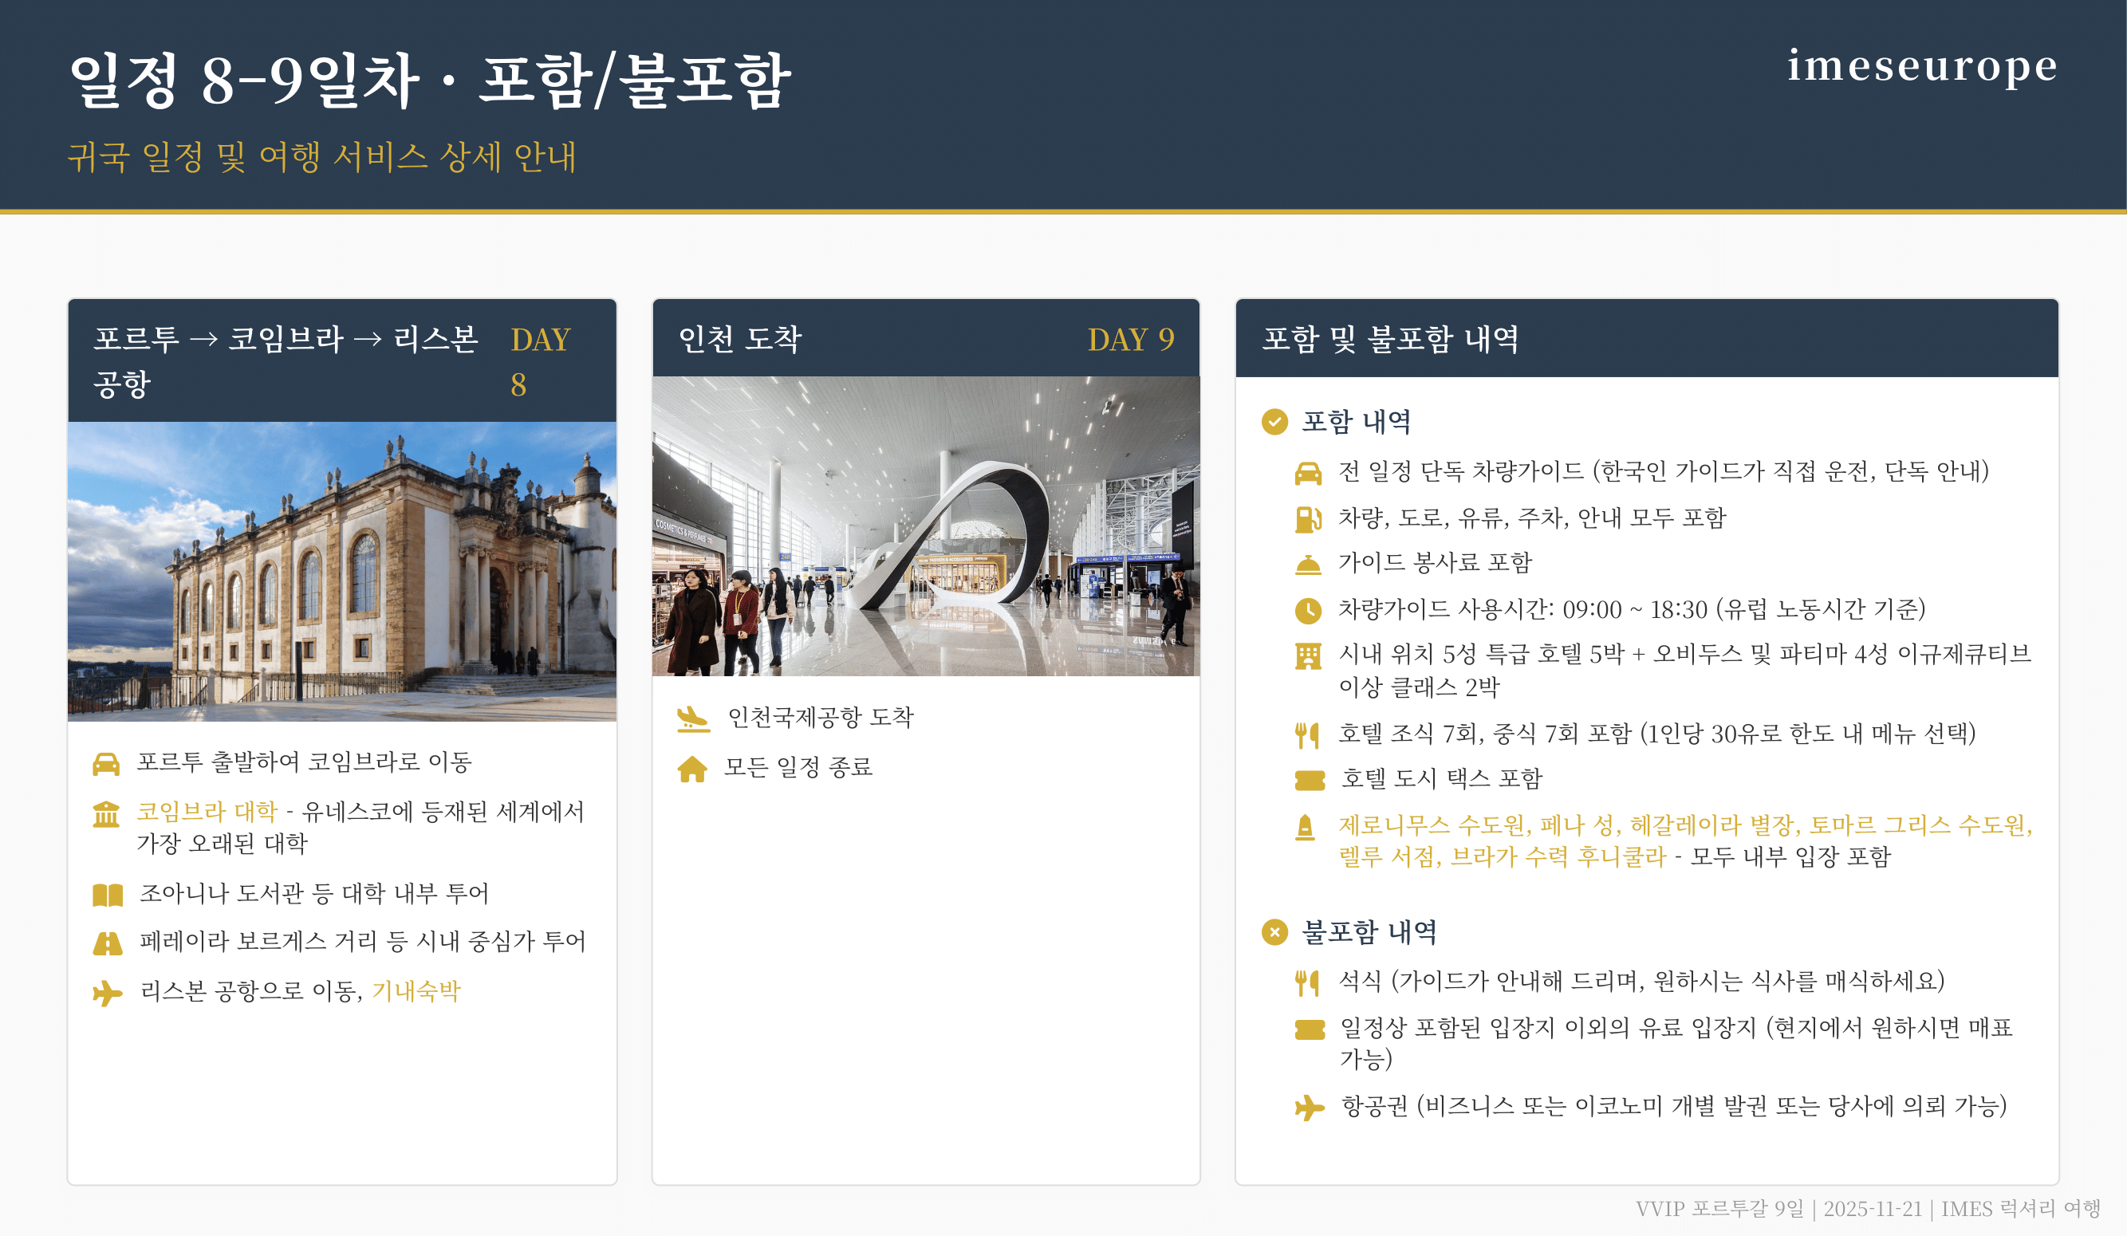Image resolution: width=2127 pixels, height=1236 pixels.
Task: Click the clock icon beside 차량가이드 사용시간
Action: [x=1307, y=610]
